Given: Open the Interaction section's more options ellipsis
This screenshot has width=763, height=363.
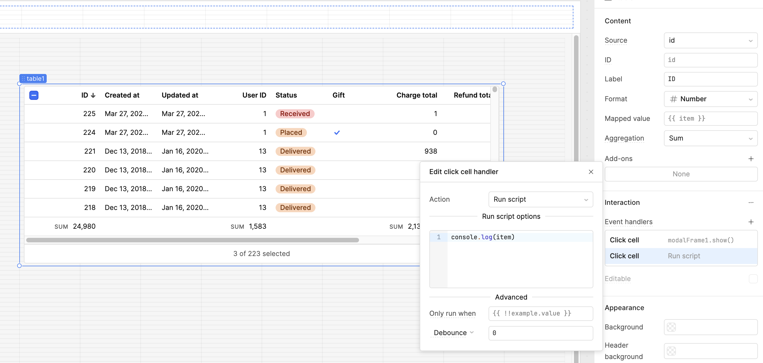Looking at the screenshot, I should pos(750,203).
